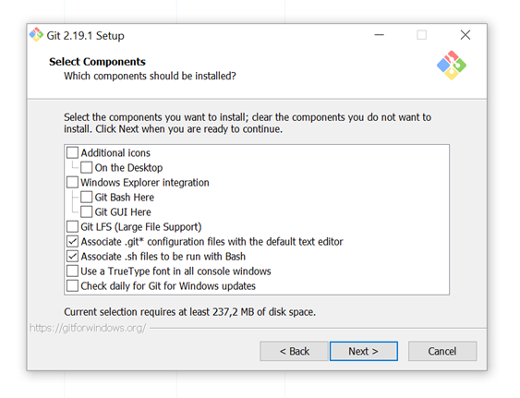
Task: Click the Next > button
Action: [x=364, y=351]
